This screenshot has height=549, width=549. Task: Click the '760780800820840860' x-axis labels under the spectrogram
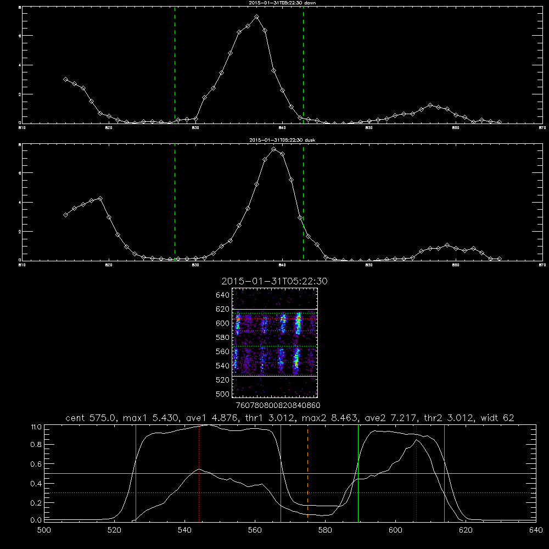point(278,405)
